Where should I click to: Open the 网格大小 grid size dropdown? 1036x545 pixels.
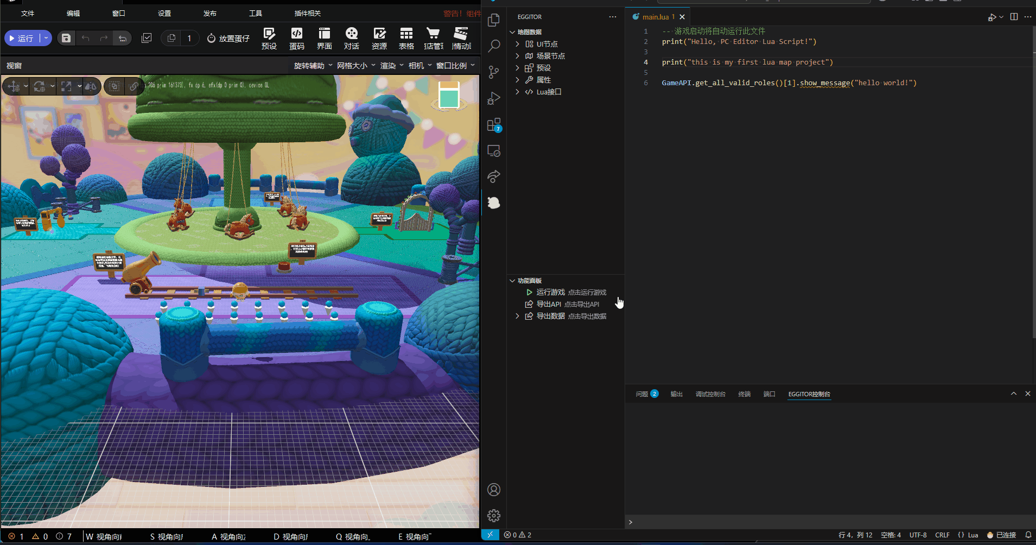356,66
